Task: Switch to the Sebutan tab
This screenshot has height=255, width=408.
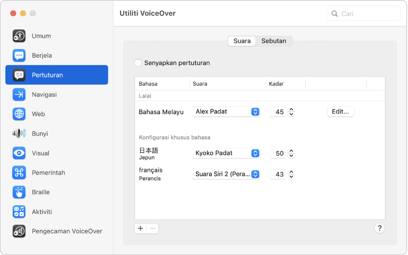Action: click(274, 41)
